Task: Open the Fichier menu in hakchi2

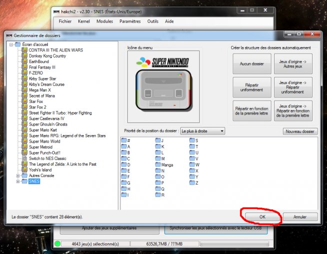Action: (65, 21)
